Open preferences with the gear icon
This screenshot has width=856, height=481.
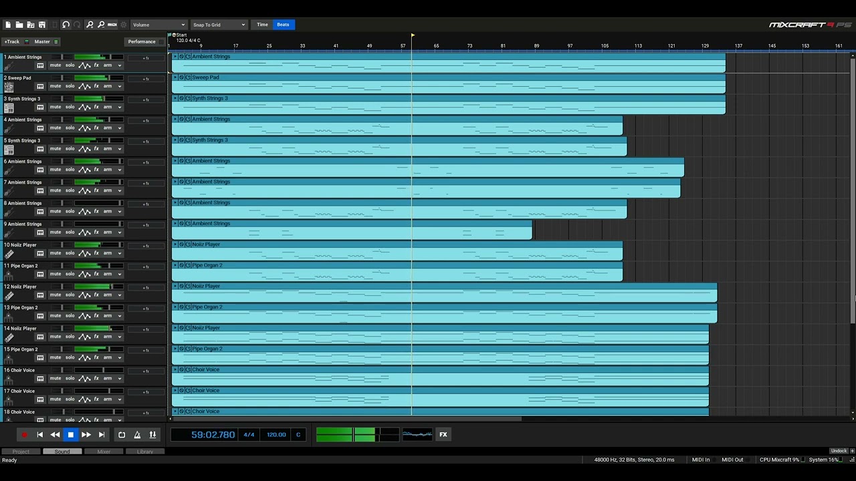(x=123, y=25)
